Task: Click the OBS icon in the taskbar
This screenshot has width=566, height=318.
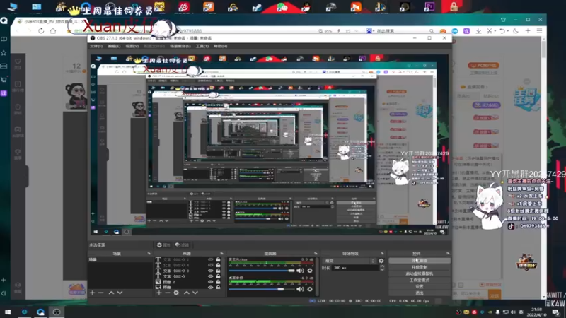Action: (x=57, y=312)
